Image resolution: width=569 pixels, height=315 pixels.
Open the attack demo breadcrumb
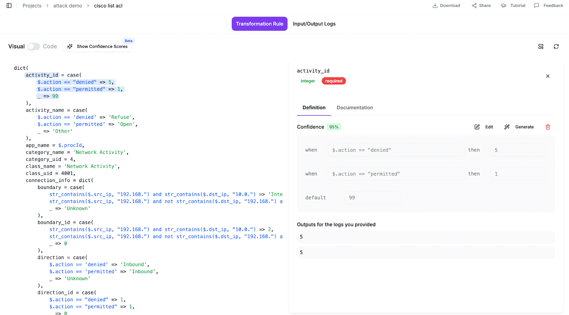(x=68, y=6)
